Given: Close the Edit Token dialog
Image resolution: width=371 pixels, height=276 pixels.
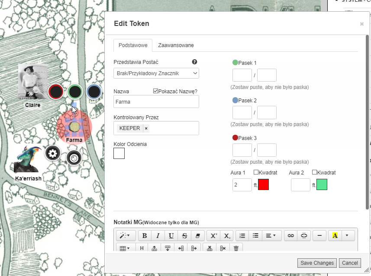Looking at the screenshot, I should 362,24.
